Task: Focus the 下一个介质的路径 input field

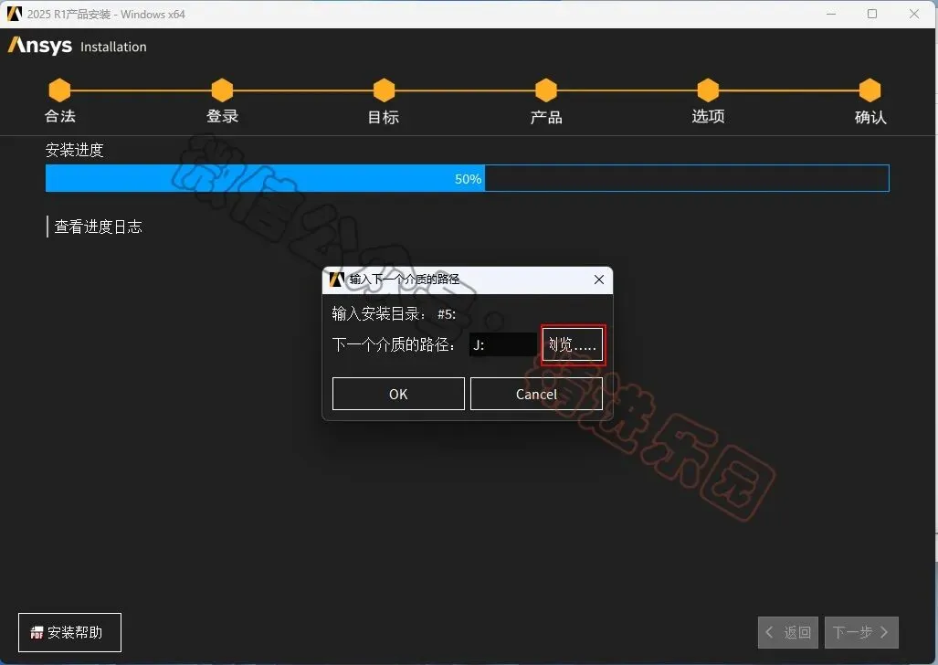Action: pyautogui.click(x=502, y=344)
